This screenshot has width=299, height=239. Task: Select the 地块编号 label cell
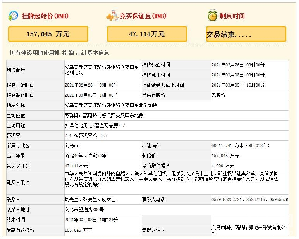[16, 70]
